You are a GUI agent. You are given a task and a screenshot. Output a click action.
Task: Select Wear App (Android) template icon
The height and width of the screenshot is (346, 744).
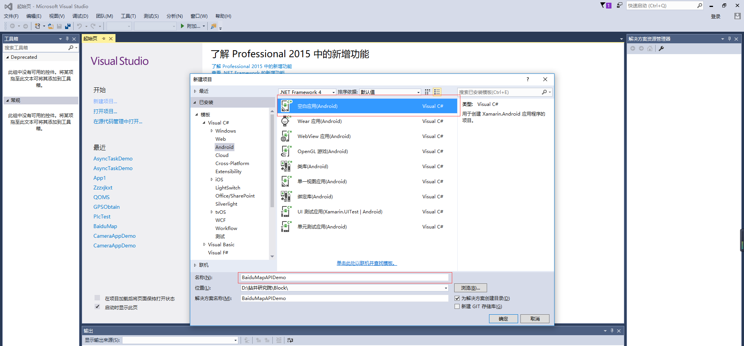click(286, 121)
